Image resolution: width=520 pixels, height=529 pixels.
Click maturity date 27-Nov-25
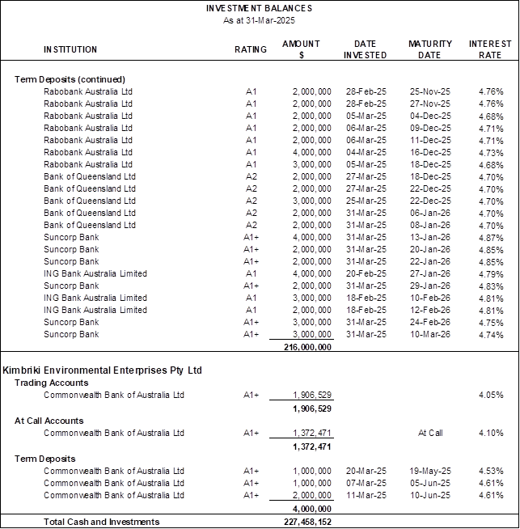point(430,104)
